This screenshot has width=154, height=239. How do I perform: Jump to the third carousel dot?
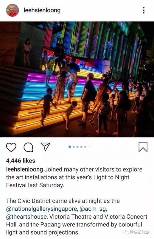[77, 147]
